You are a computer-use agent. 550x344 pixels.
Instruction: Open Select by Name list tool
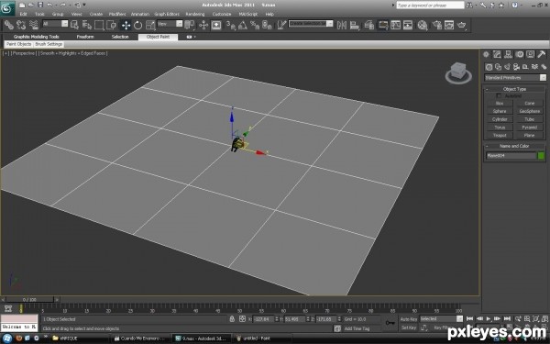coord(87,25)
